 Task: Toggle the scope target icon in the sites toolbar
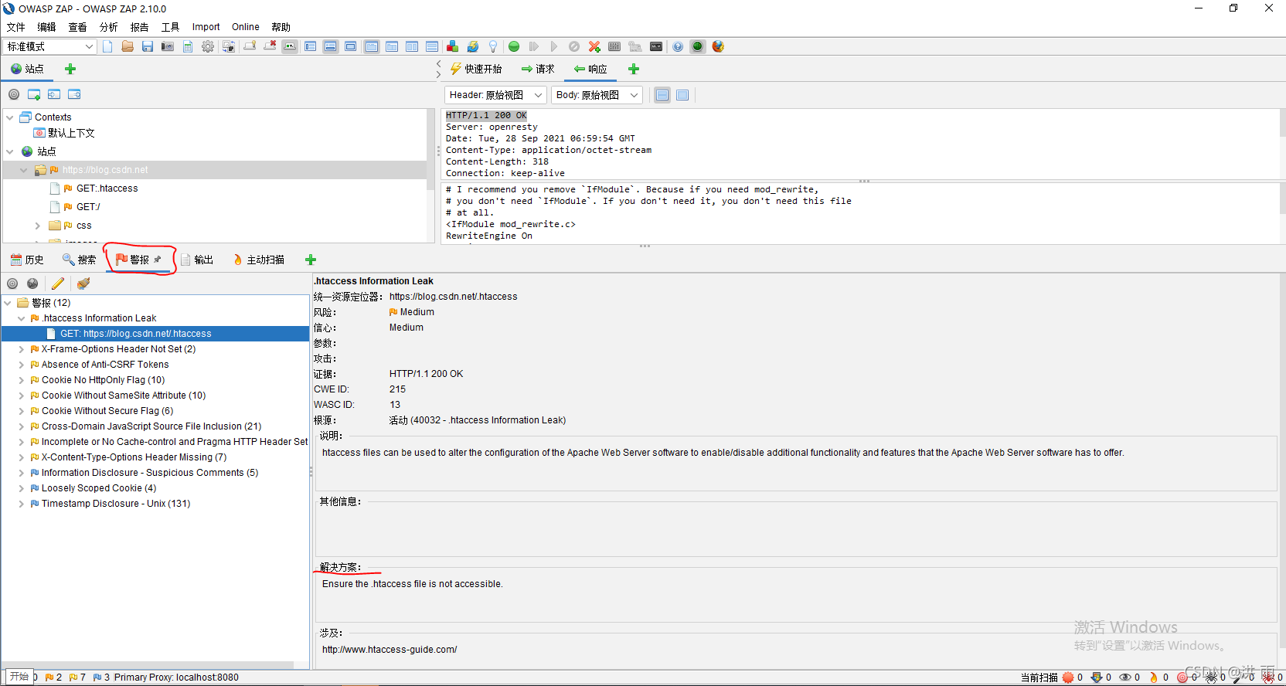(x=14, y=94)
